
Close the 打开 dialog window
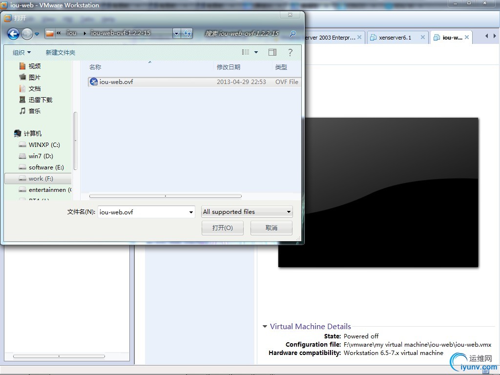(x=290, y=15)
